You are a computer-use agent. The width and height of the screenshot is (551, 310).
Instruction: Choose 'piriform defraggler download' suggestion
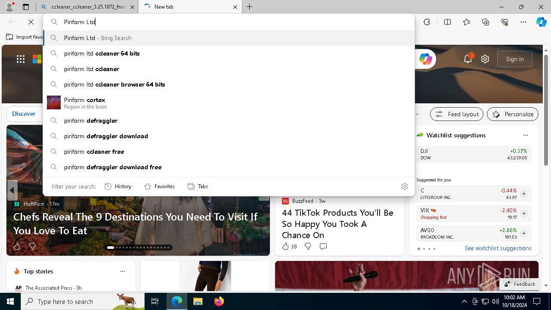point(229,136)
